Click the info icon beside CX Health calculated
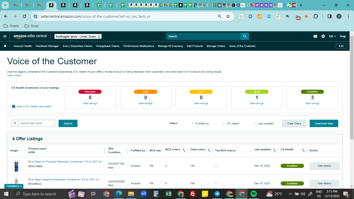The height and width of the screenshot is (199, 354). (13, 106)
